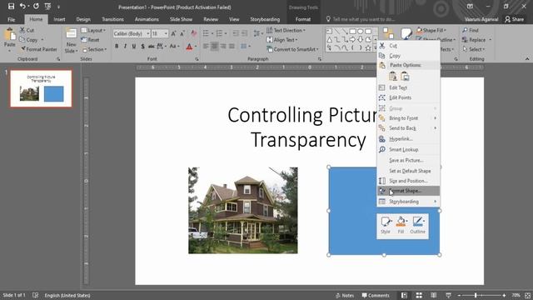Click Size and Position... menu entry
The width and height of the screenshot is (533, 300).
pos(408,181)
